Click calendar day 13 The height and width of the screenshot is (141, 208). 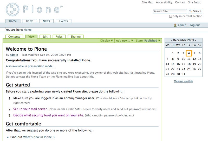(x=200, y=59)
